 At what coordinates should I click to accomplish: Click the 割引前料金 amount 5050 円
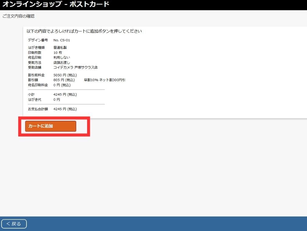pos(65,75)
